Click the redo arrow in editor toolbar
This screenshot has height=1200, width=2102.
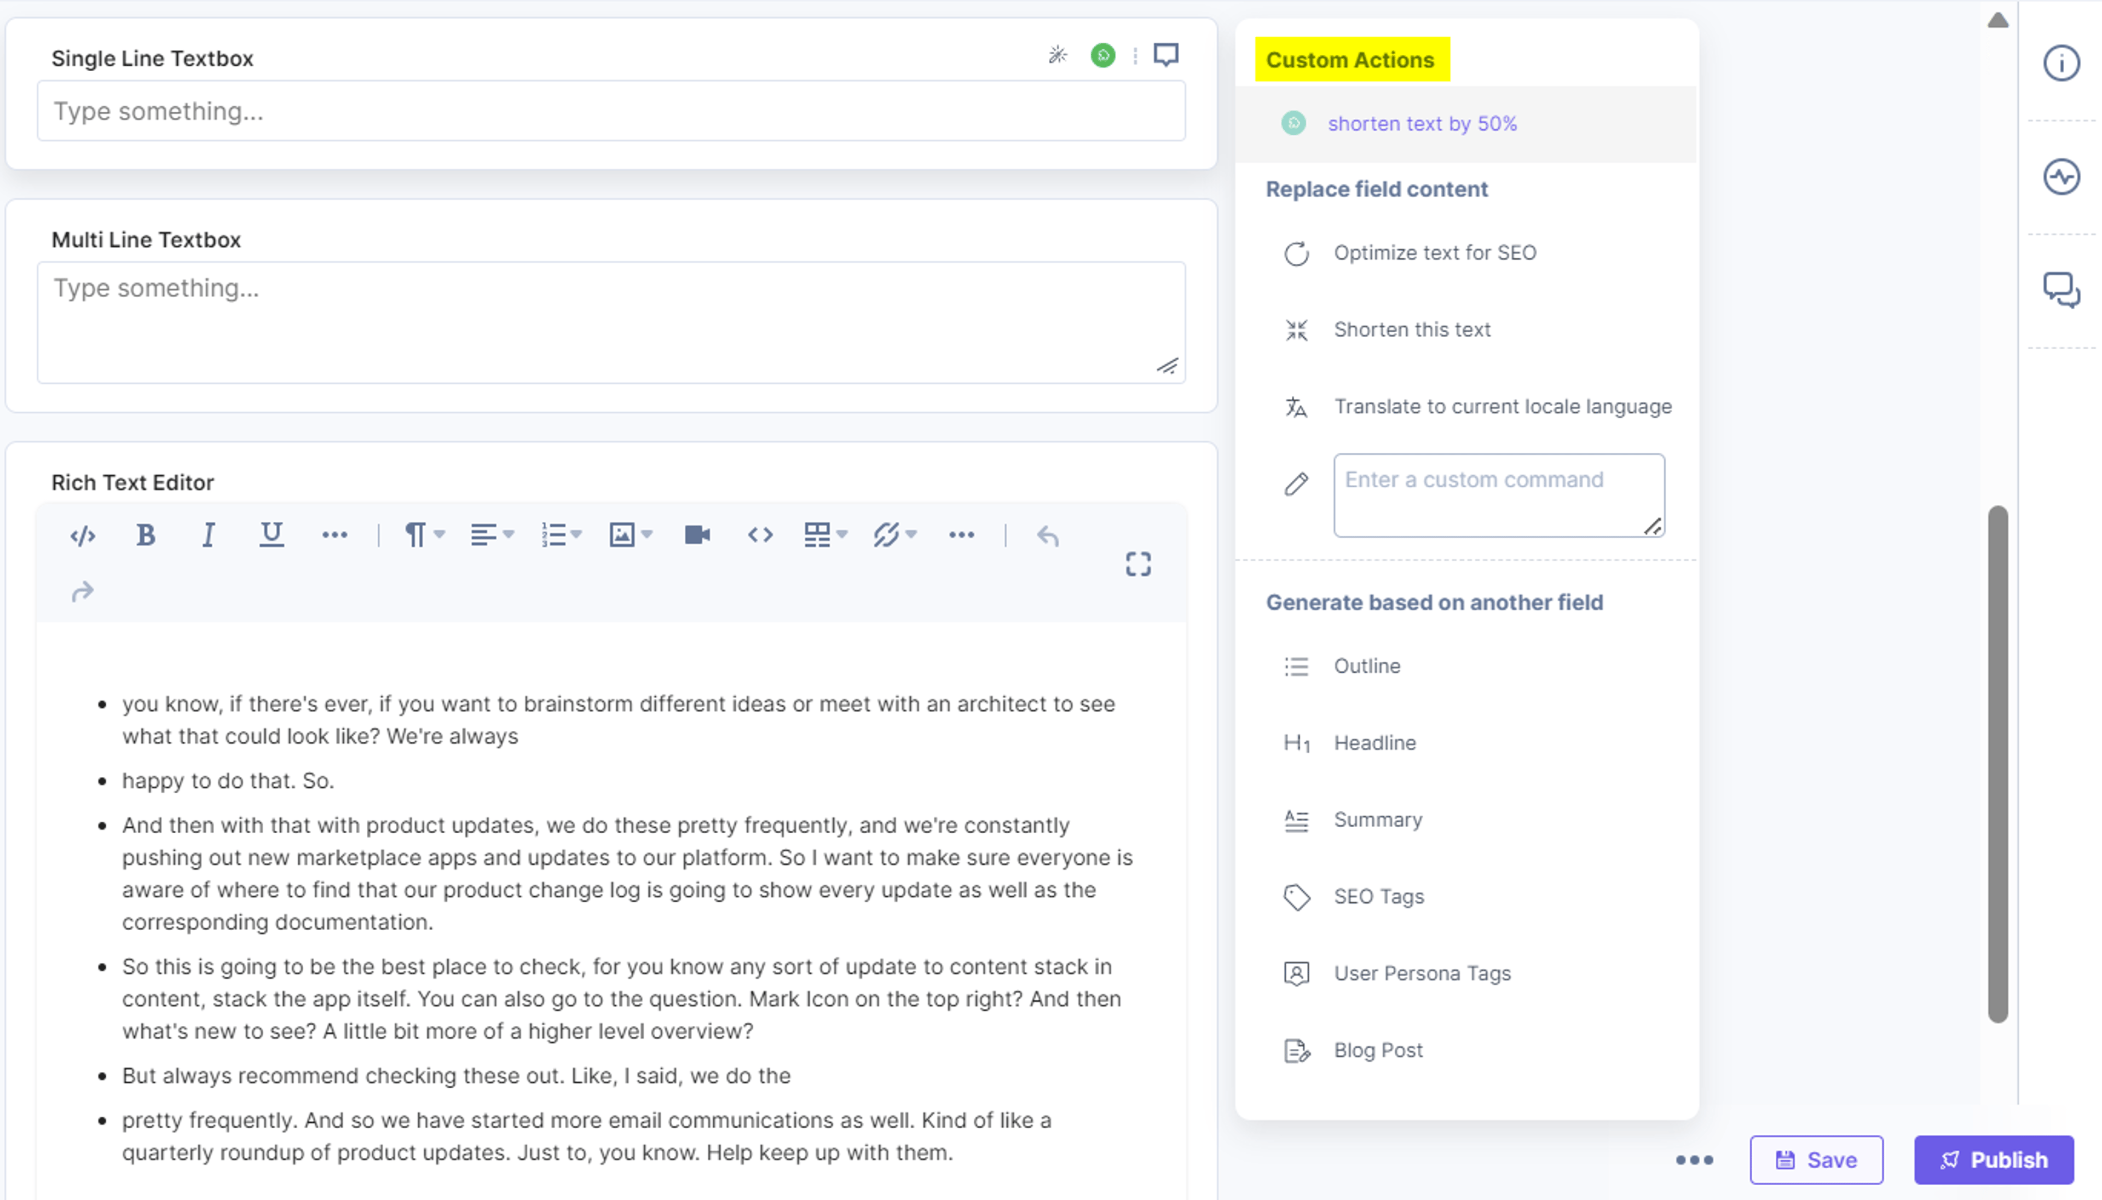[83, 592]
